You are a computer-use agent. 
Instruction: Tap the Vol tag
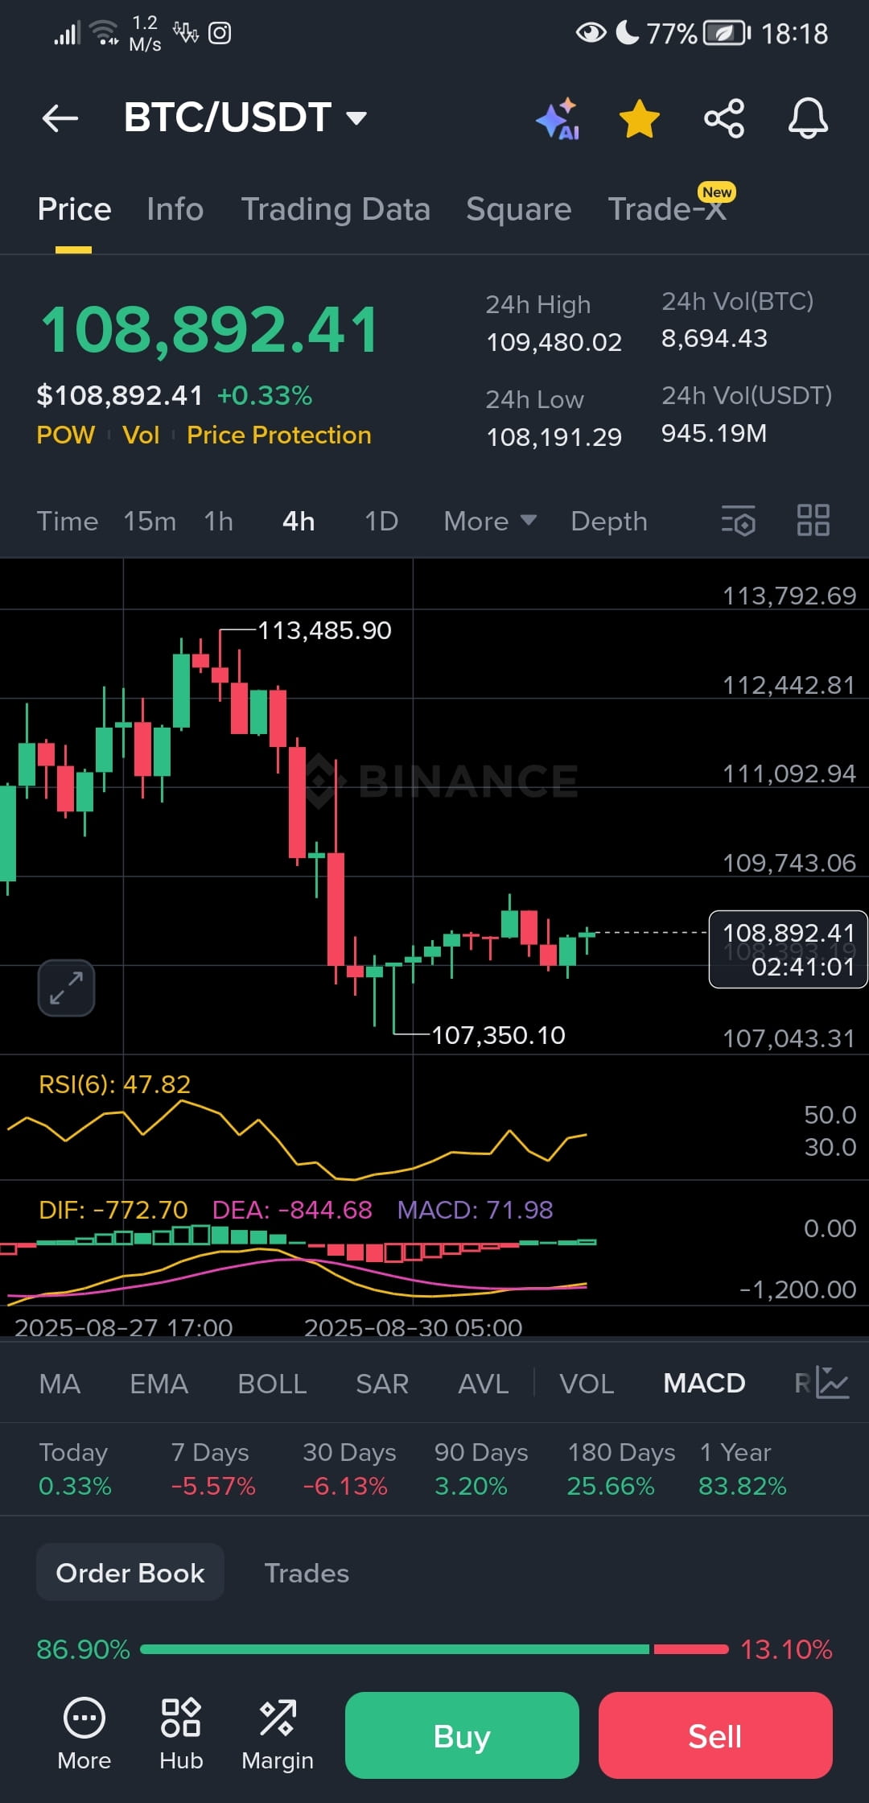[x=141, y=435]
